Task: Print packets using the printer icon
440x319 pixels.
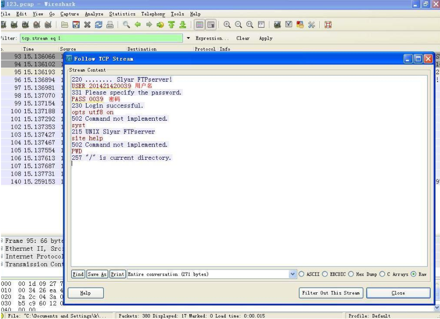Action: tap(110, 25)
